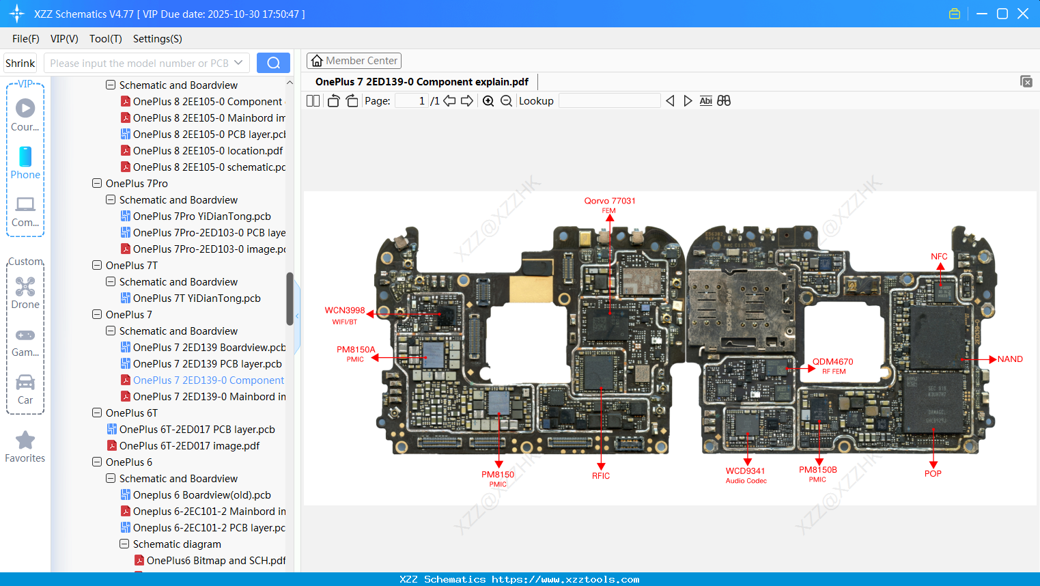Zoom in on the PDF page

pos(489,100)
